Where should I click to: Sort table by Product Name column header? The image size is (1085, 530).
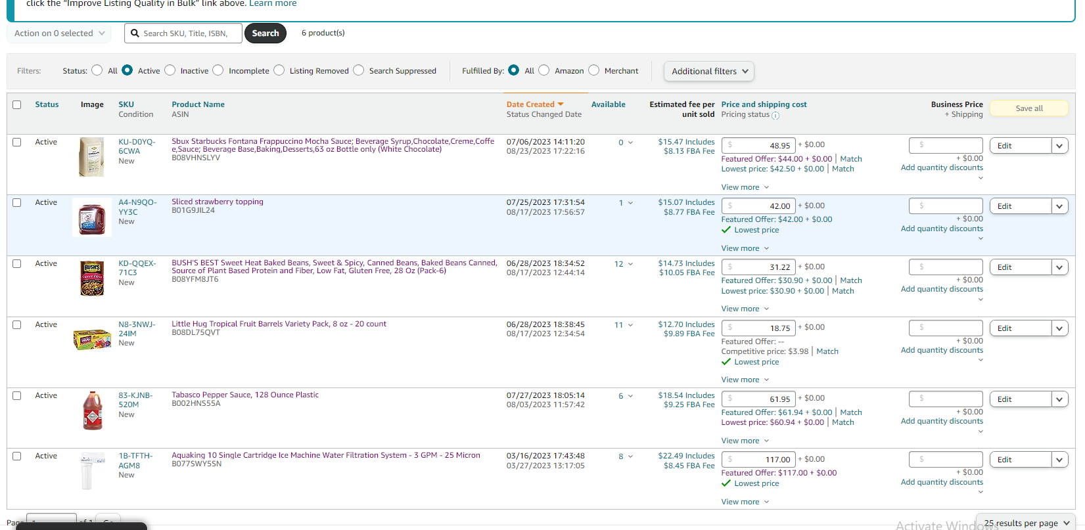pyautogui.click(x=198, y=104)
